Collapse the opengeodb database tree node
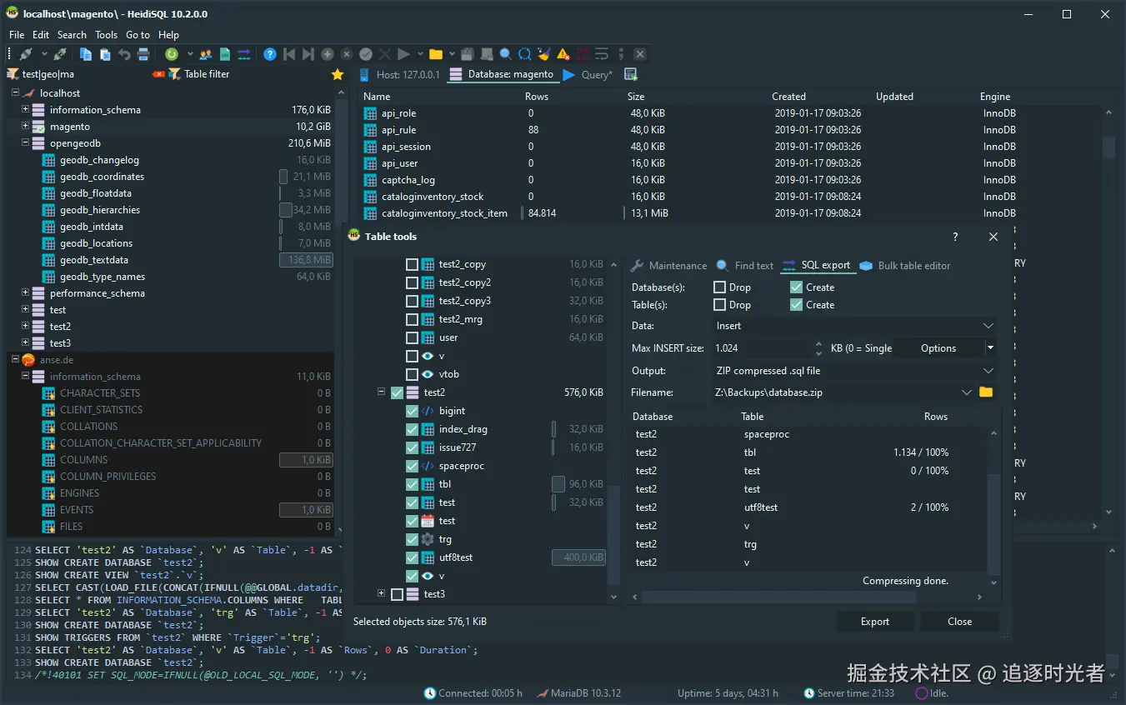This screenshot has height=705, width=1126. point(25,142)
